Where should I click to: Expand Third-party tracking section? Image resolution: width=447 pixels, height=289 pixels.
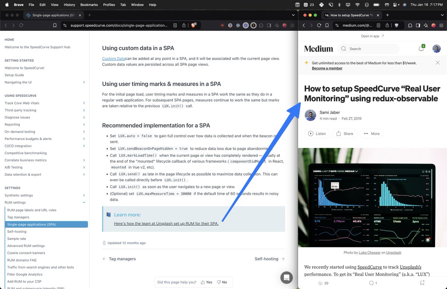click(x=84, y=110)
